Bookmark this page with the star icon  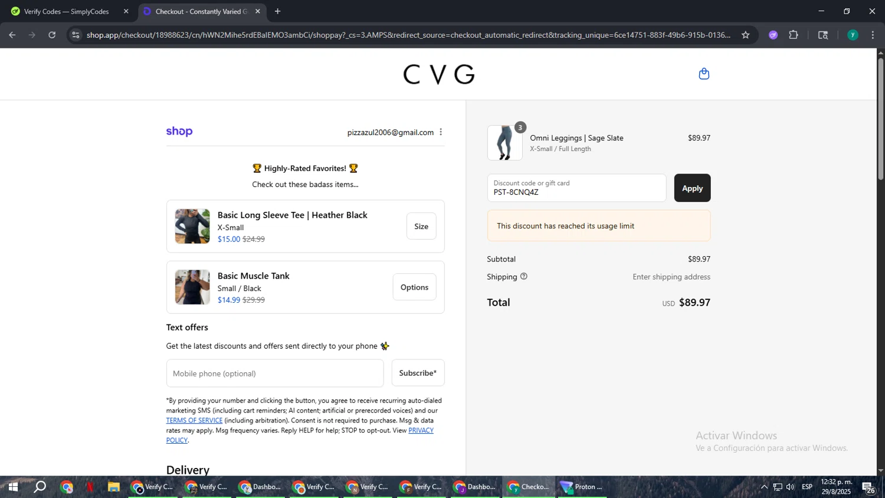[x=745, y=35]
